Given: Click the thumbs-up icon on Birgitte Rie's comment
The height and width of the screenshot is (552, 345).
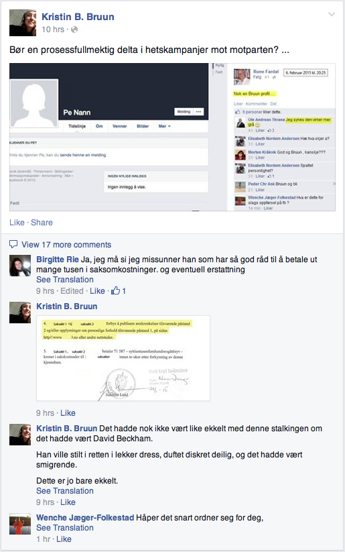Looking at the screenshot, I should click(116, 291).
